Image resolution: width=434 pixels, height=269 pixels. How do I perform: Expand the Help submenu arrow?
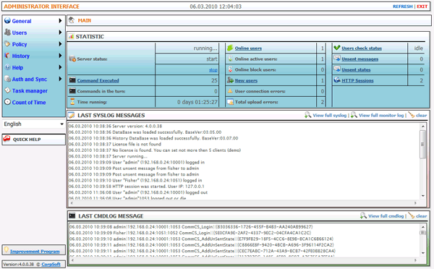(60, 67)
